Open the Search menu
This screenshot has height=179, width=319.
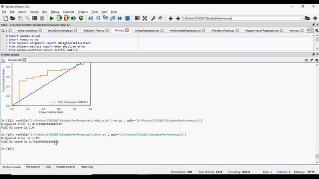tap(22, 12)
